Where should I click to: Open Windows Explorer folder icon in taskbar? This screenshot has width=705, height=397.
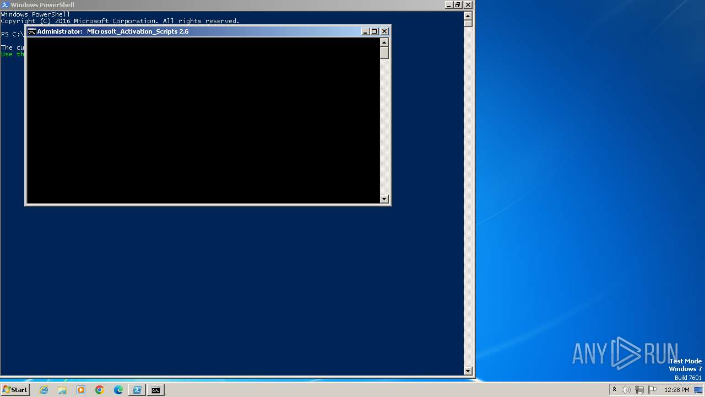pyautogui.click(x=62, y=390)
